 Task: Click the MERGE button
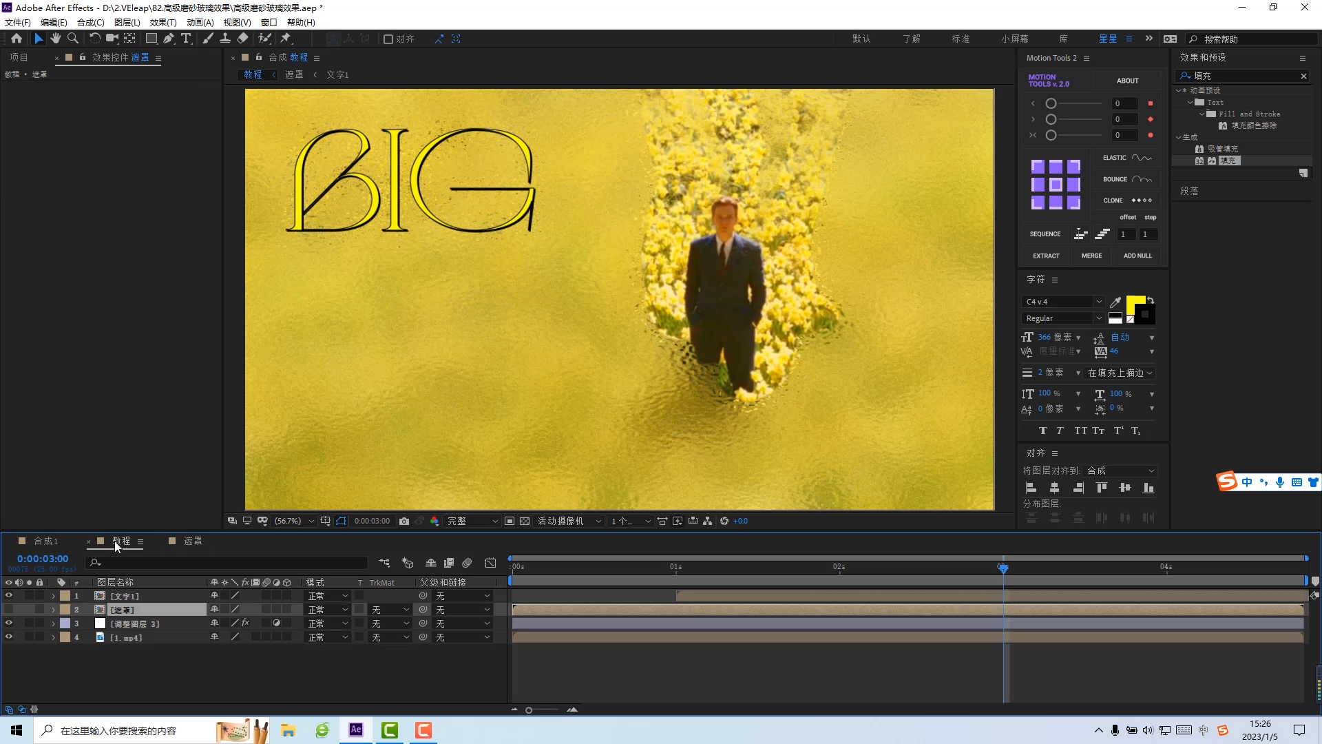pyautogui.click(x=1091, y=256)
